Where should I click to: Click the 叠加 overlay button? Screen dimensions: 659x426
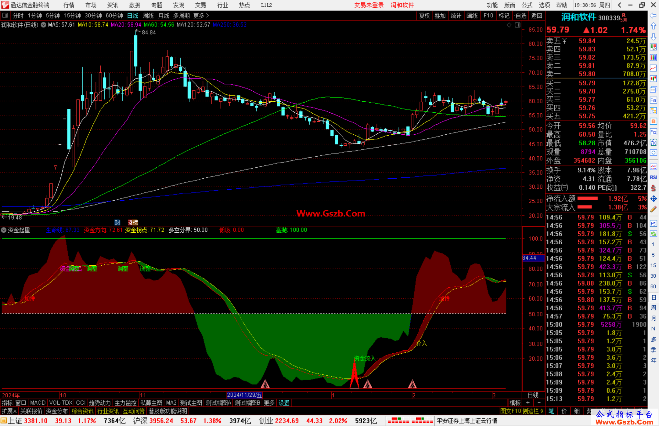point(440,16)
